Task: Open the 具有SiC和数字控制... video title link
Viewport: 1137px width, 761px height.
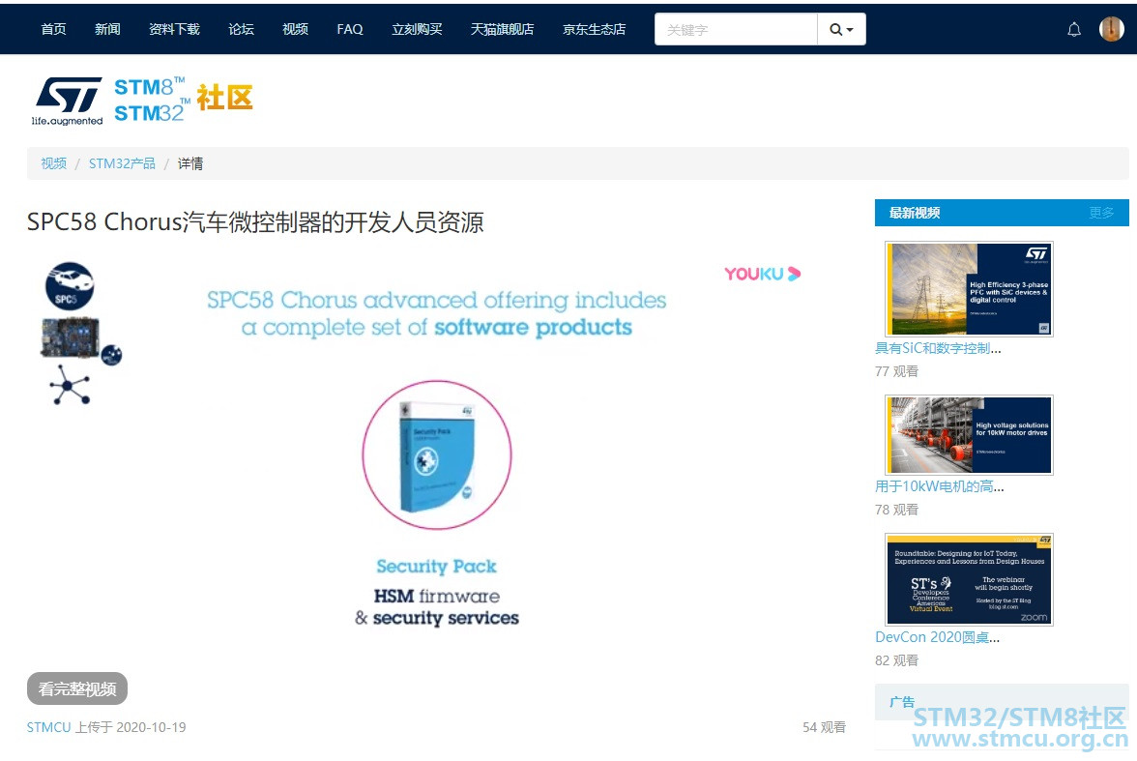Action: (x=938, y=348)
